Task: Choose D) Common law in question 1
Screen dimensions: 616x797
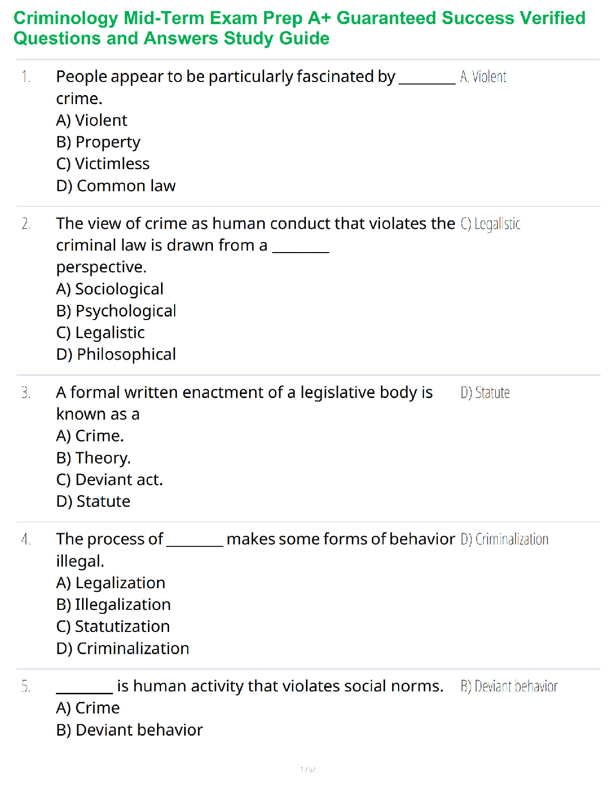Action: pyautogui.click(x=116, y=186)
